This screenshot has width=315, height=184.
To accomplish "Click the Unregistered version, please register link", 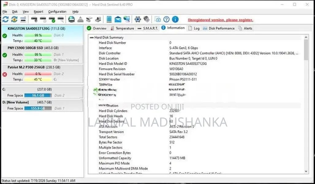I will tap(220, 20).
